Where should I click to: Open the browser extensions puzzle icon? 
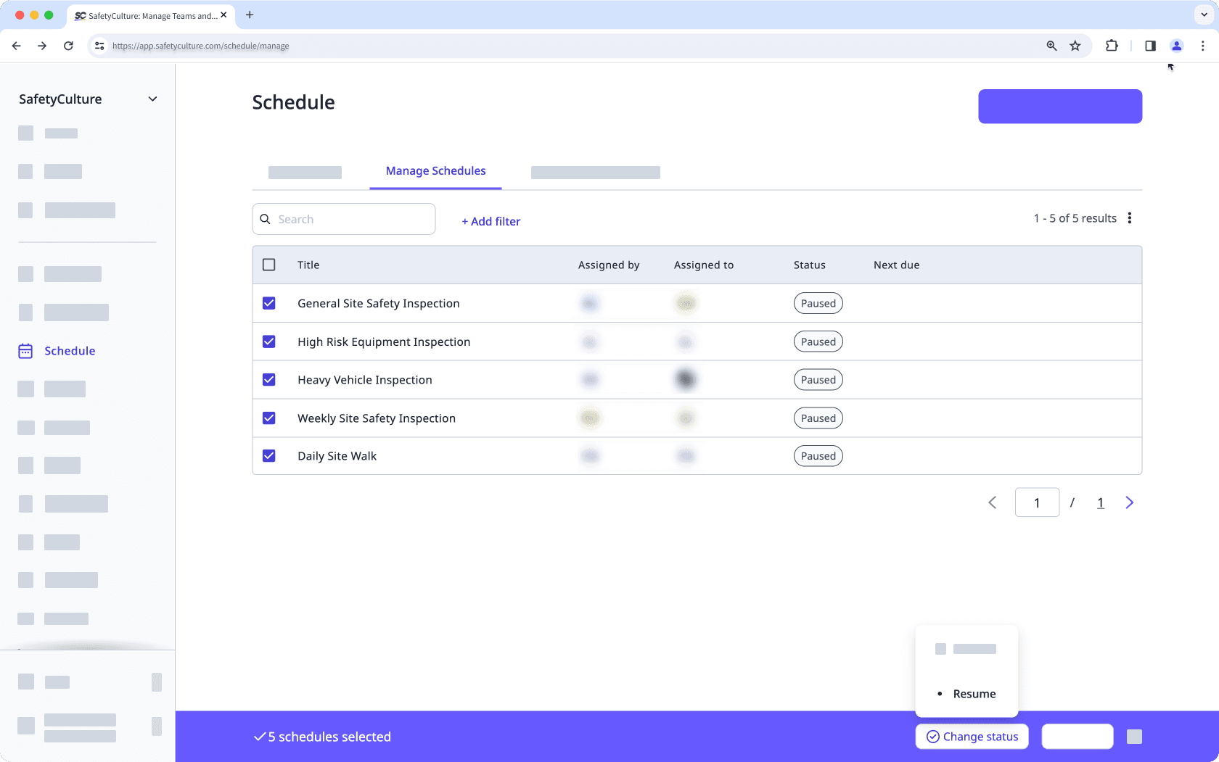pos(1112,45)
